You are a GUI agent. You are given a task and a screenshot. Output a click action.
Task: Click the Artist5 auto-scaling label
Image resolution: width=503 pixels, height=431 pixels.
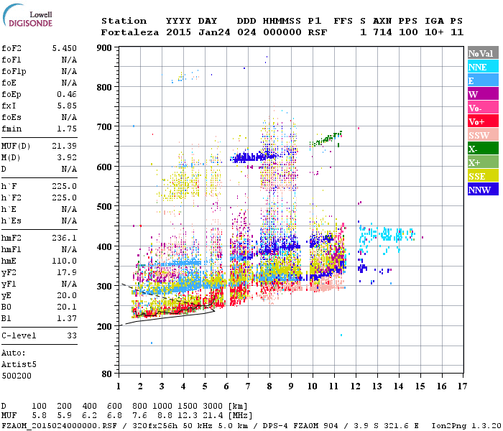[19, 365]
